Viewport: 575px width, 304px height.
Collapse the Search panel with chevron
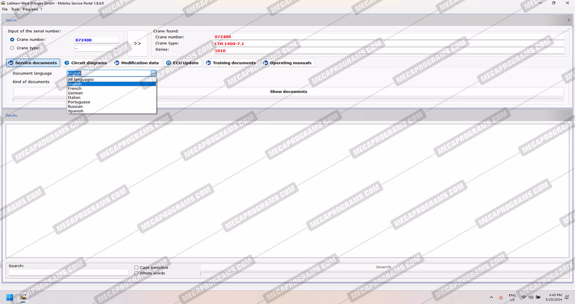tap(569, 20)
